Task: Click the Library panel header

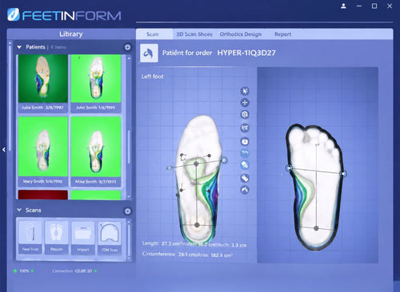Action: coord(71,34)
